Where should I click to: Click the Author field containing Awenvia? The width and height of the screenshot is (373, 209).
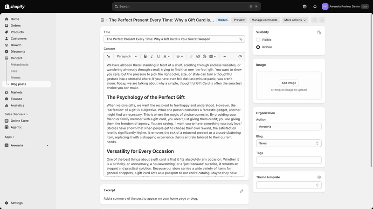click(289, 126)
